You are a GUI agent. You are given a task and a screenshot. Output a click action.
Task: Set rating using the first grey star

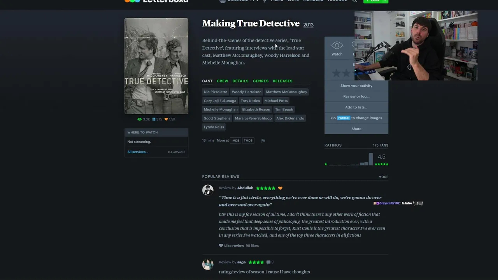tap(336, 73)
